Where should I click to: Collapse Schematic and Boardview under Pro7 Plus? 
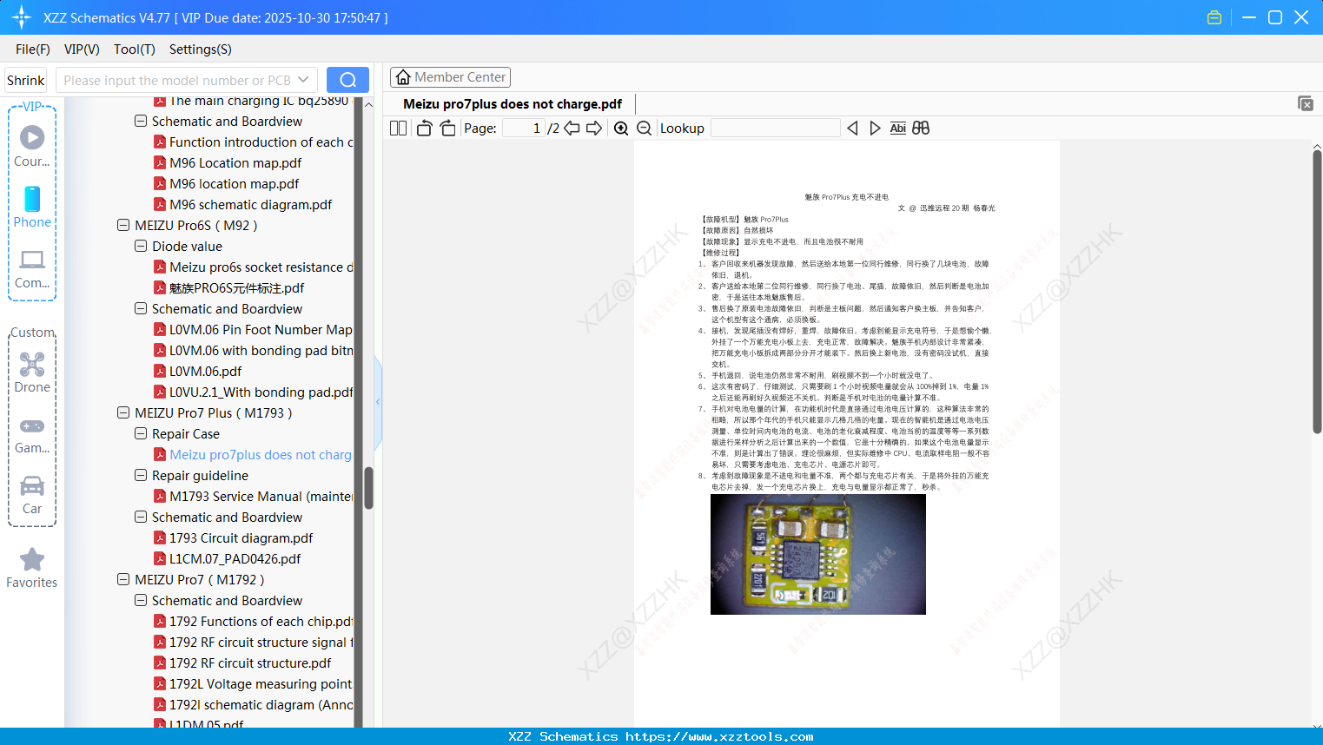click(141, 518)
